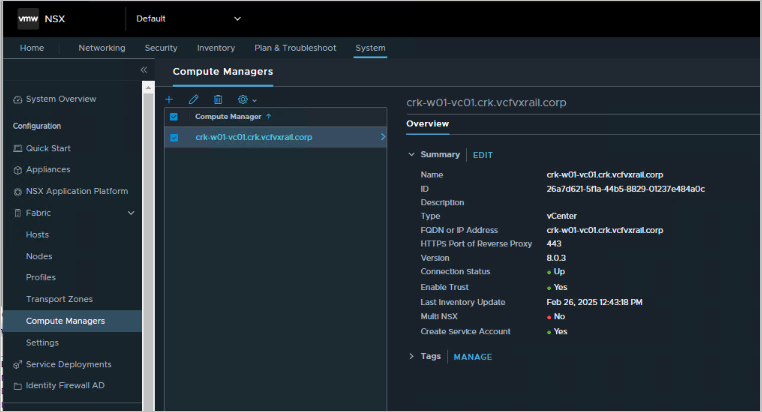Click the sidebar scrollbar up arrow
This screenshot has width=762, height=412.
coord(148,88)
